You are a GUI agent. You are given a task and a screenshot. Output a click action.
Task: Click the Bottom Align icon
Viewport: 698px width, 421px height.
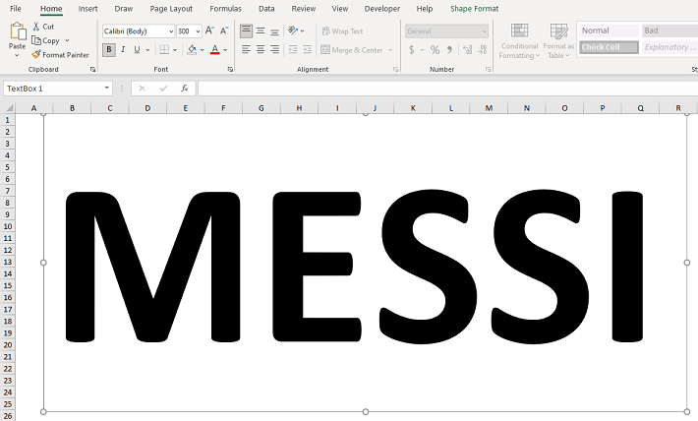point(274,31)
